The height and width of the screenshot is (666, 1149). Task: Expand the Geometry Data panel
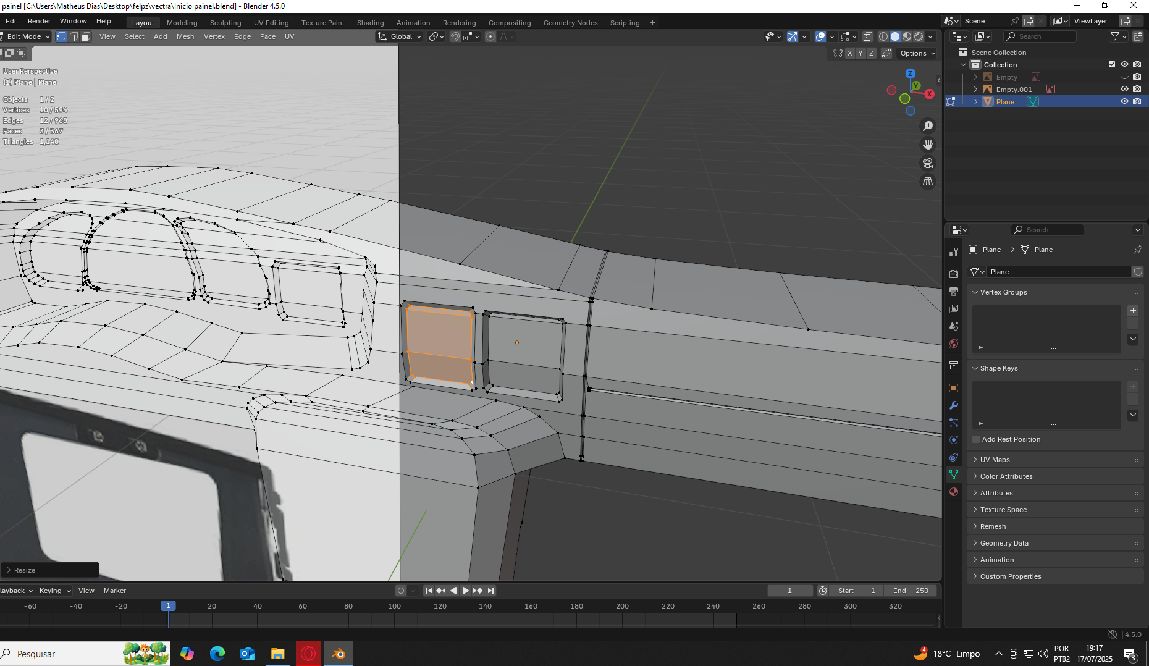pos(1004,543)
